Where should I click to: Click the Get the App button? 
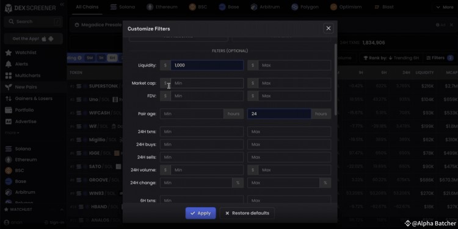point(34,39)
